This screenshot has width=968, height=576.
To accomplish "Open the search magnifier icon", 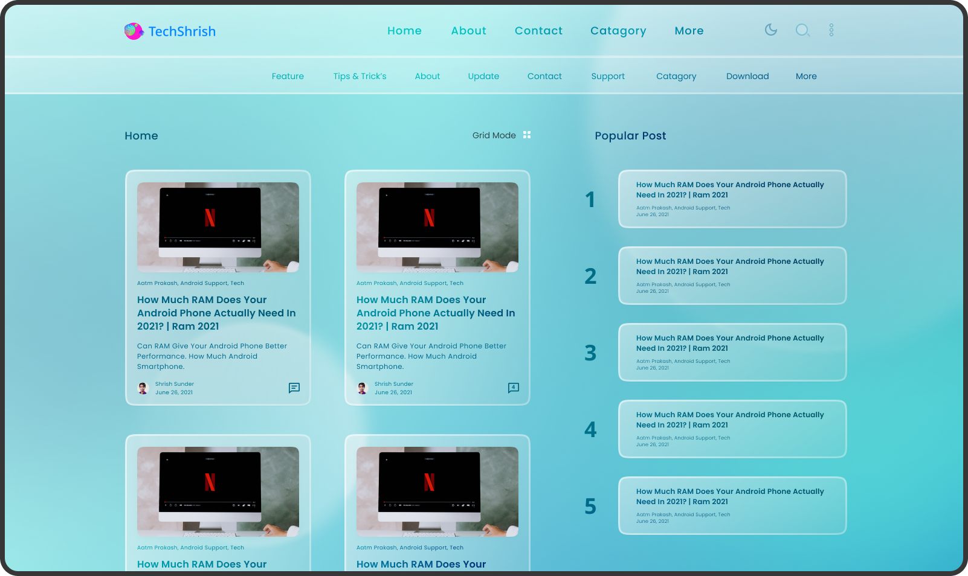I will [802, 30].
